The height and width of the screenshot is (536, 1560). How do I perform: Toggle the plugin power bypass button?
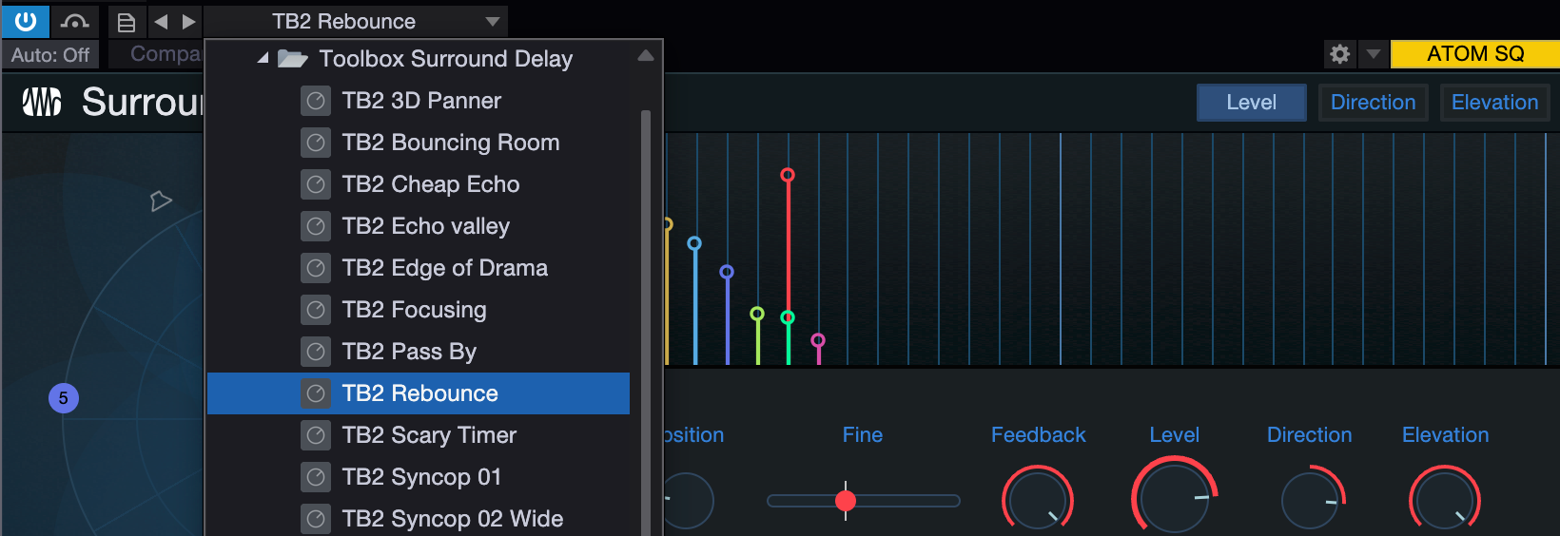tap(26, 20)
